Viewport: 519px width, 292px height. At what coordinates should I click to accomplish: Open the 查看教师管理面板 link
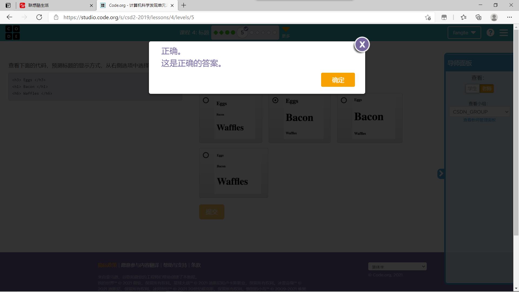[x=480, y=120]
